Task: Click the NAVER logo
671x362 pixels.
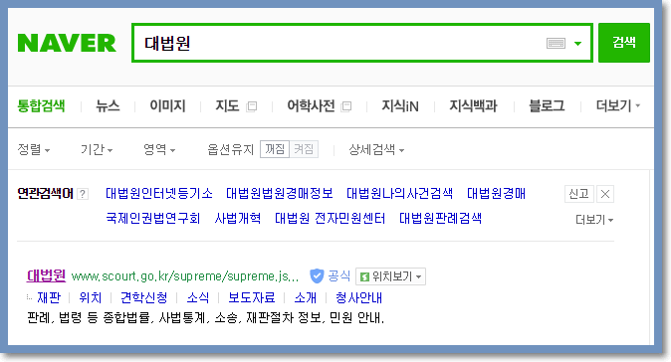Action: 67,43
